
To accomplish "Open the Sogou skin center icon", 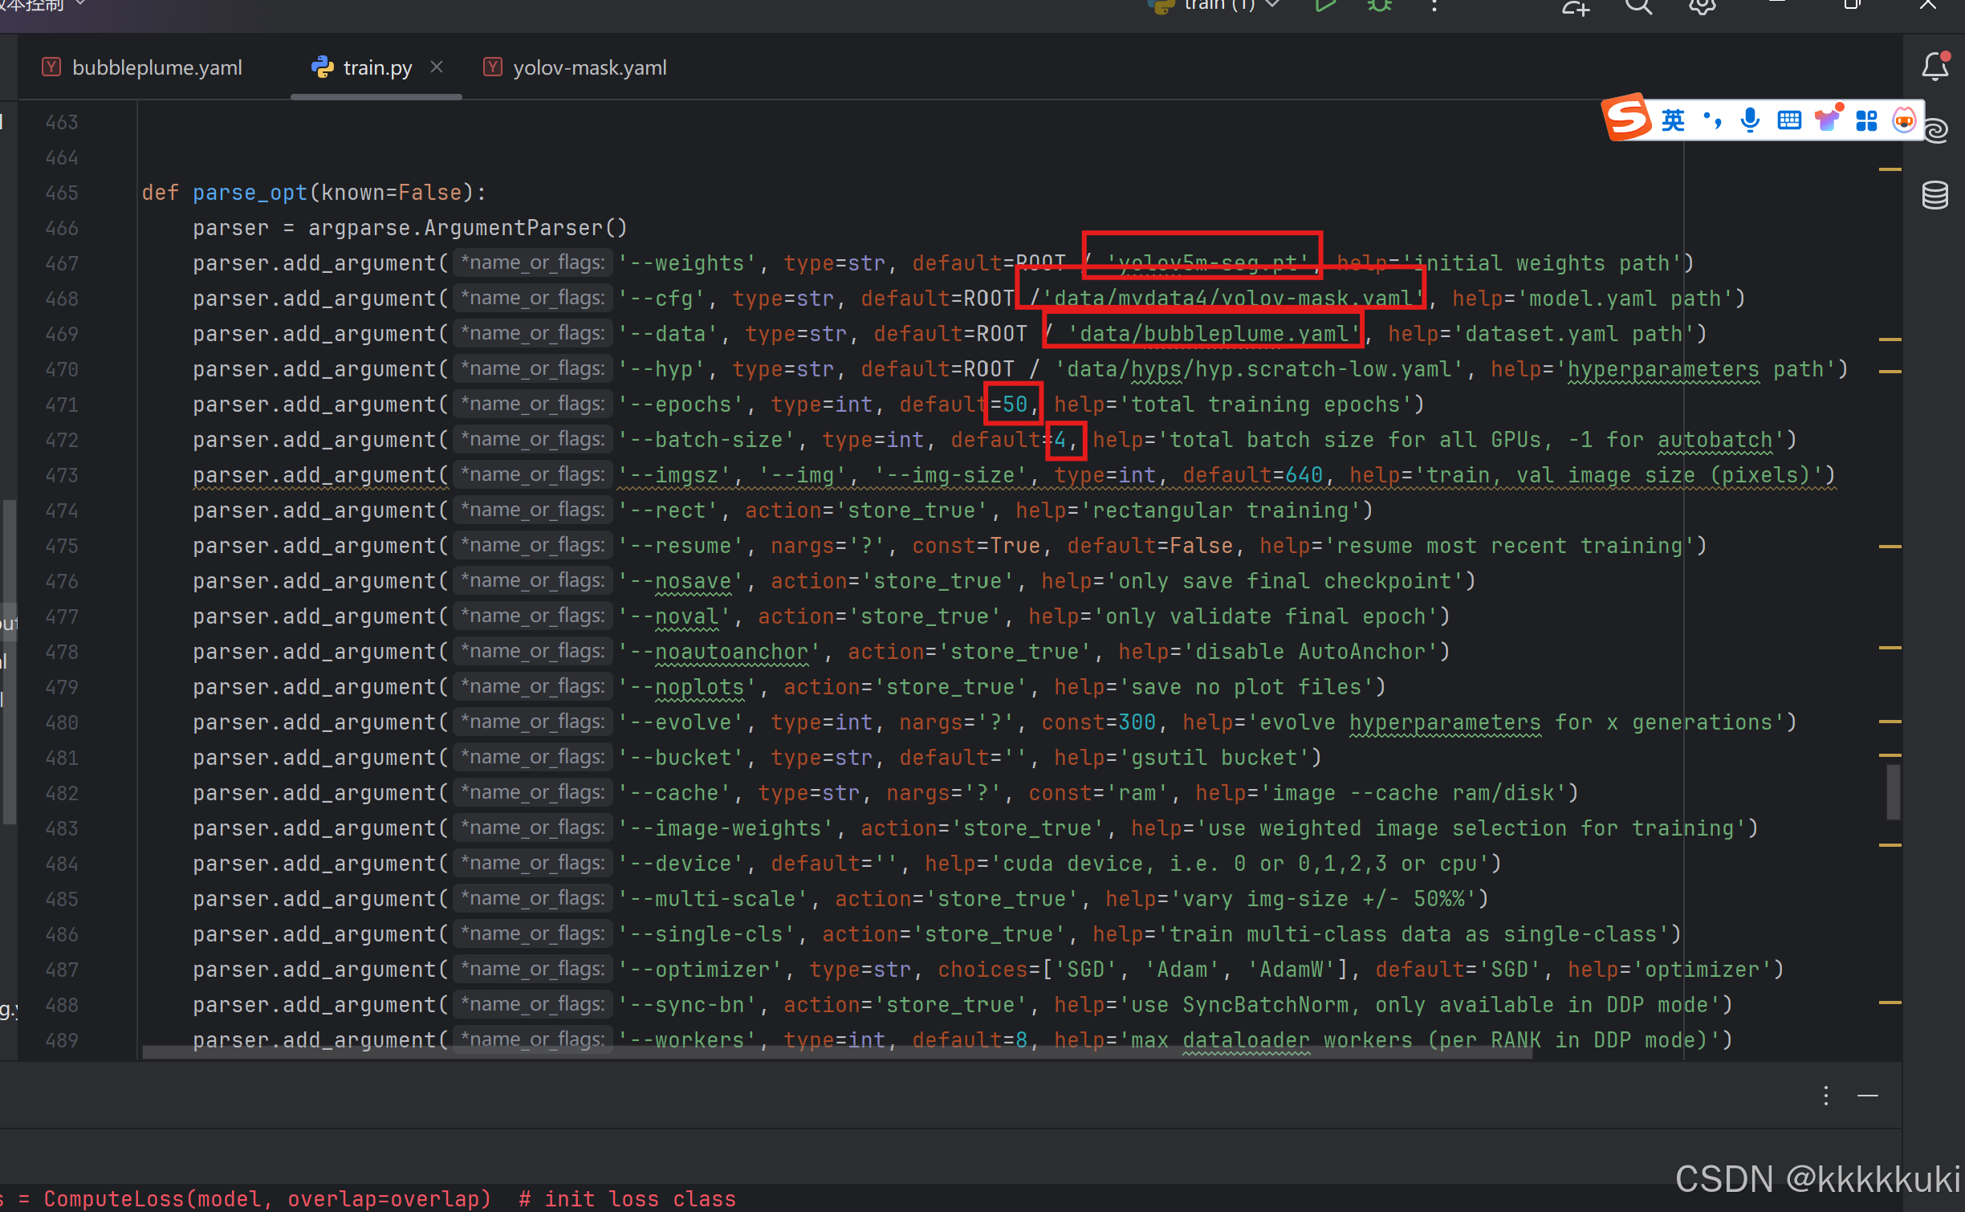I will [1828, 119].
